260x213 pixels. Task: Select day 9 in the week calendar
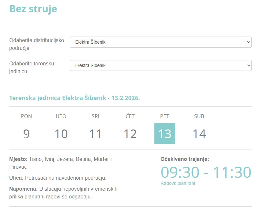click(26, 134)
